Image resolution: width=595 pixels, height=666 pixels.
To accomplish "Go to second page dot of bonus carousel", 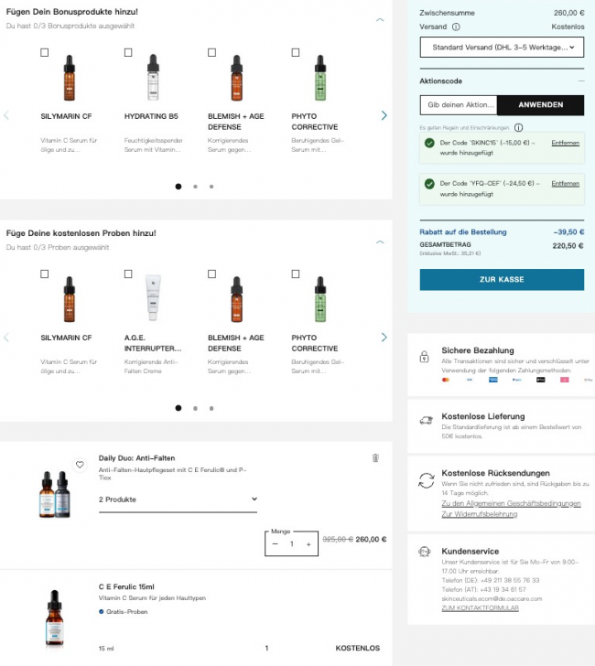I will [195, 187].
